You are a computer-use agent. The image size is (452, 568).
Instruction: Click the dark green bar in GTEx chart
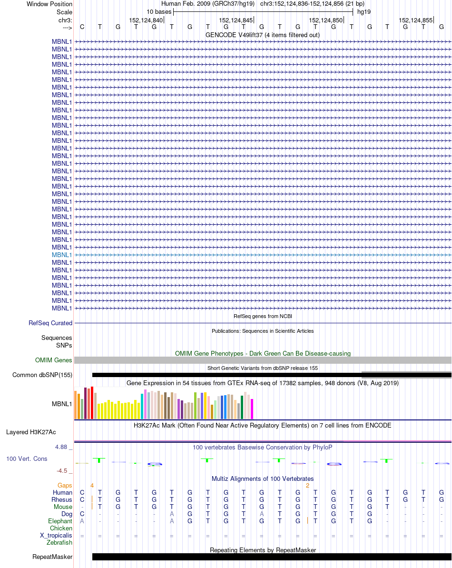pos(242,408)
